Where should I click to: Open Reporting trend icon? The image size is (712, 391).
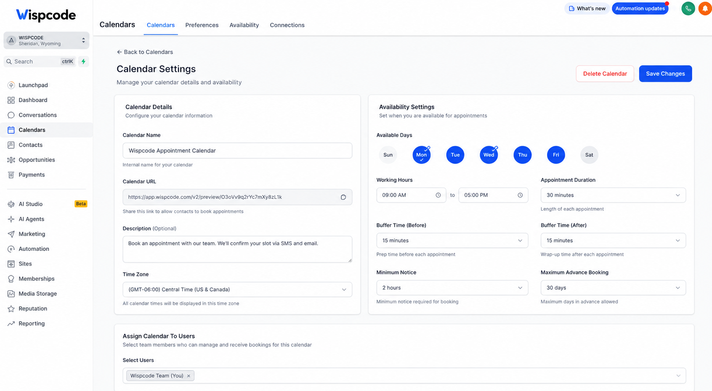(11, 323)
